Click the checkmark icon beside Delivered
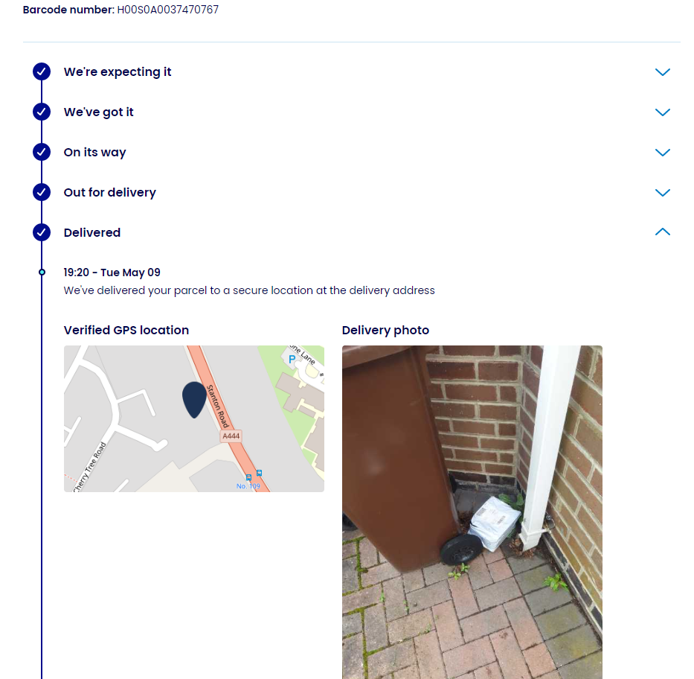This screenshot has width=694, height=679. (x=41, y=232)
